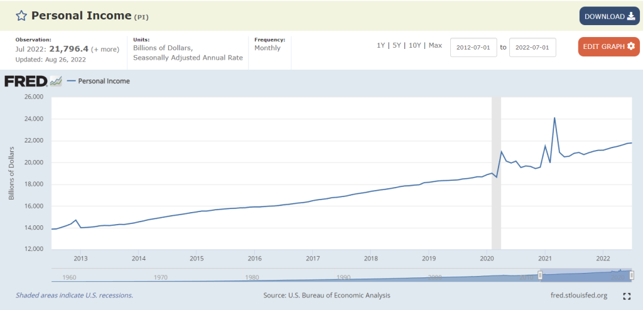Click the Seasonally Adjusted Annual Rate text
This screenshot has width=643, height=310.
pyautogui.click(x=188, y=58)
